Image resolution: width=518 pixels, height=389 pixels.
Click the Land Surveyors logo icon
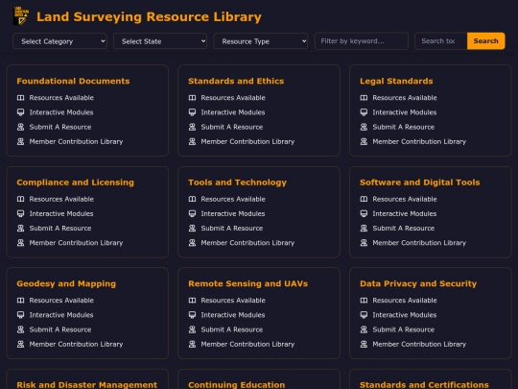click(x=21, y=16)
